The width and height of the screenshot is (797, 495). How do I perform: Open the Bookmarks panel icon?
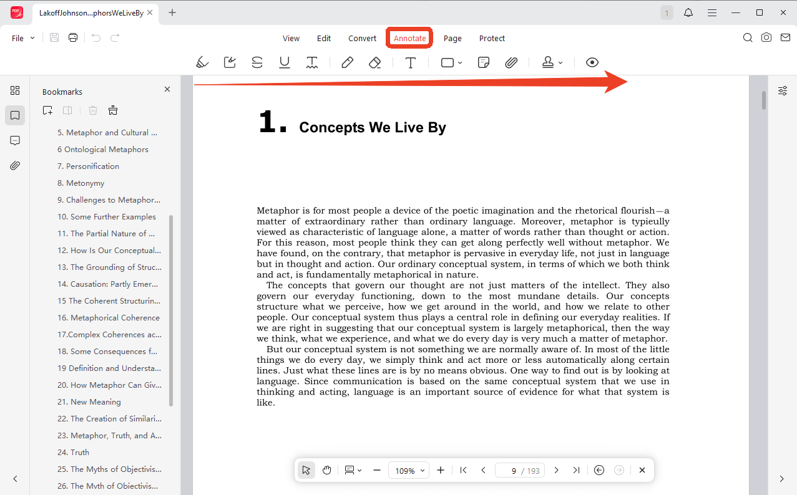[x=15, y=115]
